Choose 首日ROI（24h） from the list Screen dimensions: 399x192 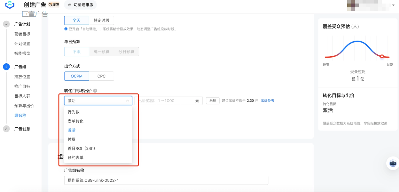point(81,148)
